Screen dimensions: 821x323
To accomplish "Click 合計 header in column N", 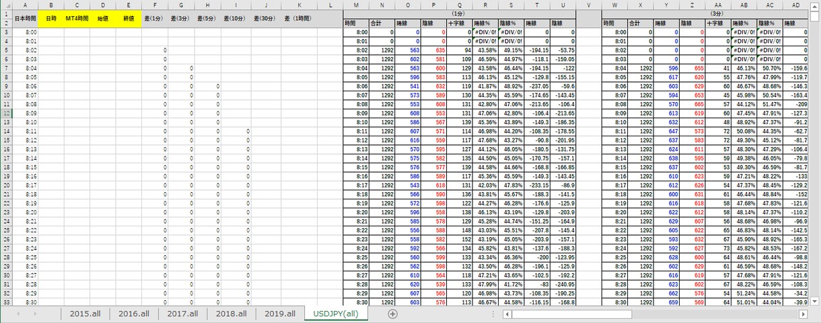I will click(382, 23).
